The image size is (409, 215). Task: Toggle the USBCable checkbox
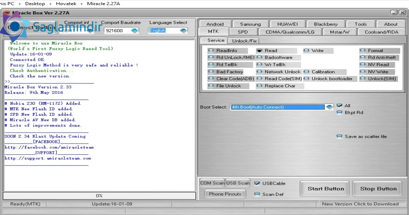coord(257,183)
